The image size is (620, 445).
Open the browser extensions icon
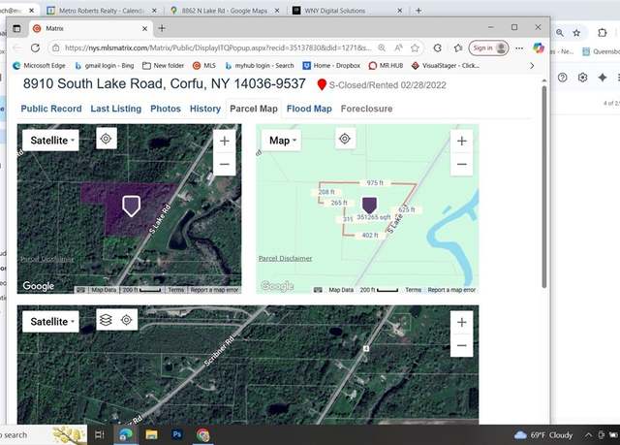click(x=438, y=48)
